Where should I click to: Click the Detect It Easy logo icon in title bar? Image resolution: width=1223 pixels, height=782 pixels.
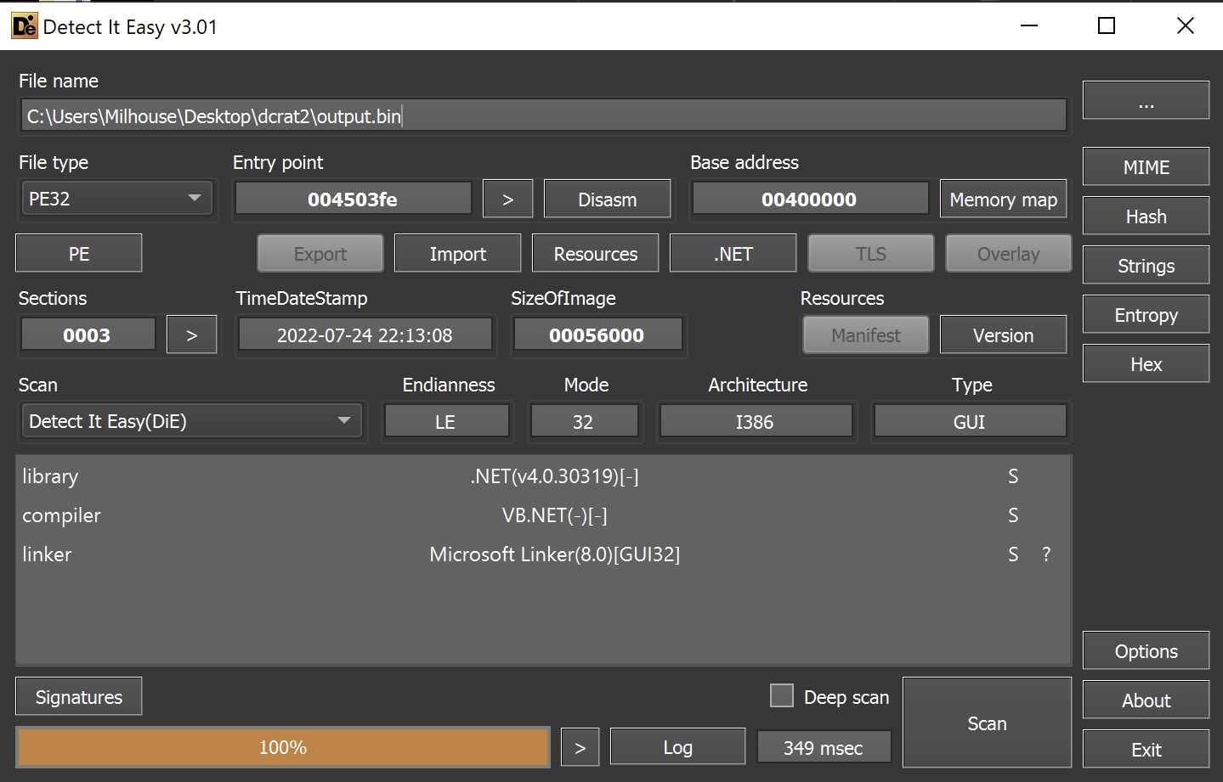(x=24, y=25)
